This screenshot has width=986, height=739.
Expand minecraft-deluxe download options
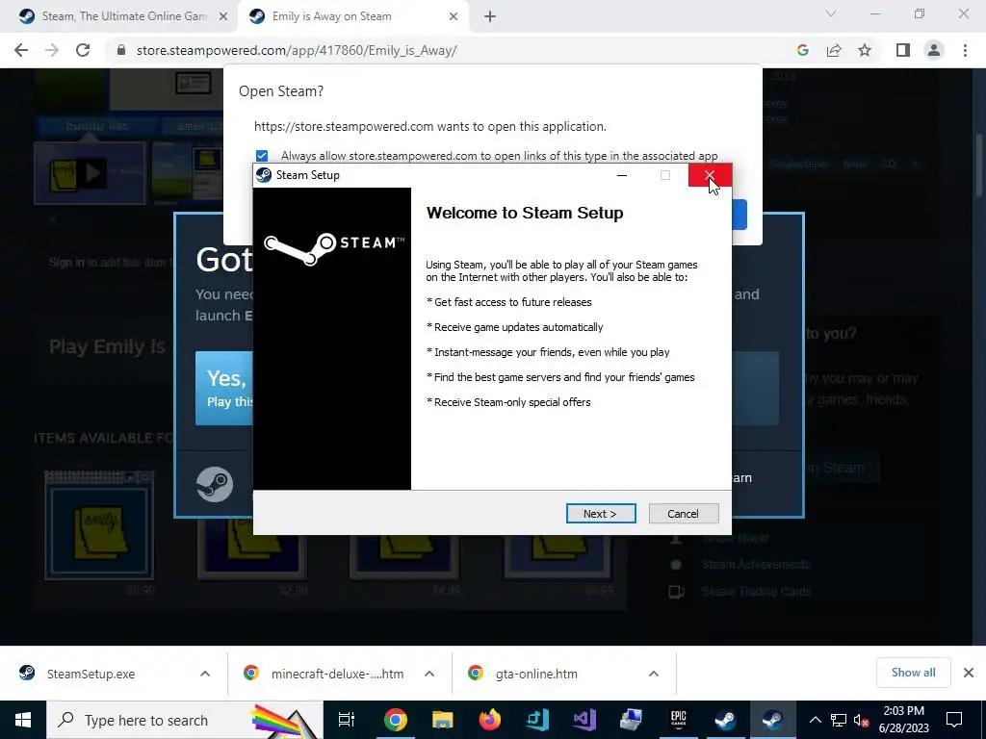point(429,674)
